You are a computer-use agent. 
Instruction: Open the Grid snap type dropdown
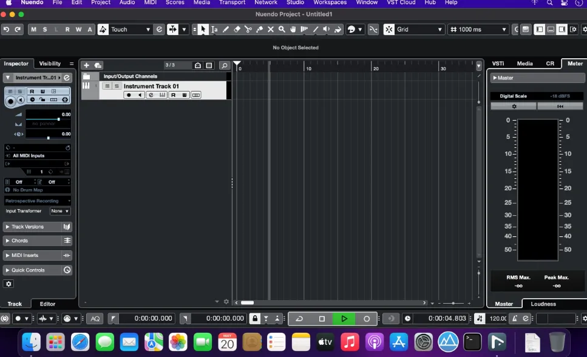(419, 29)
